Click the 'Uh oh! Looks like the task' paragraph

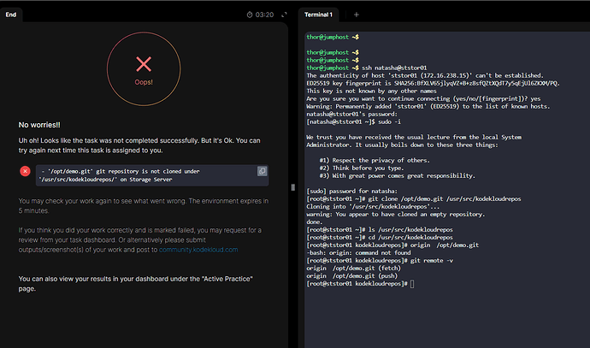pyautogui.click(x=139, y=145)
